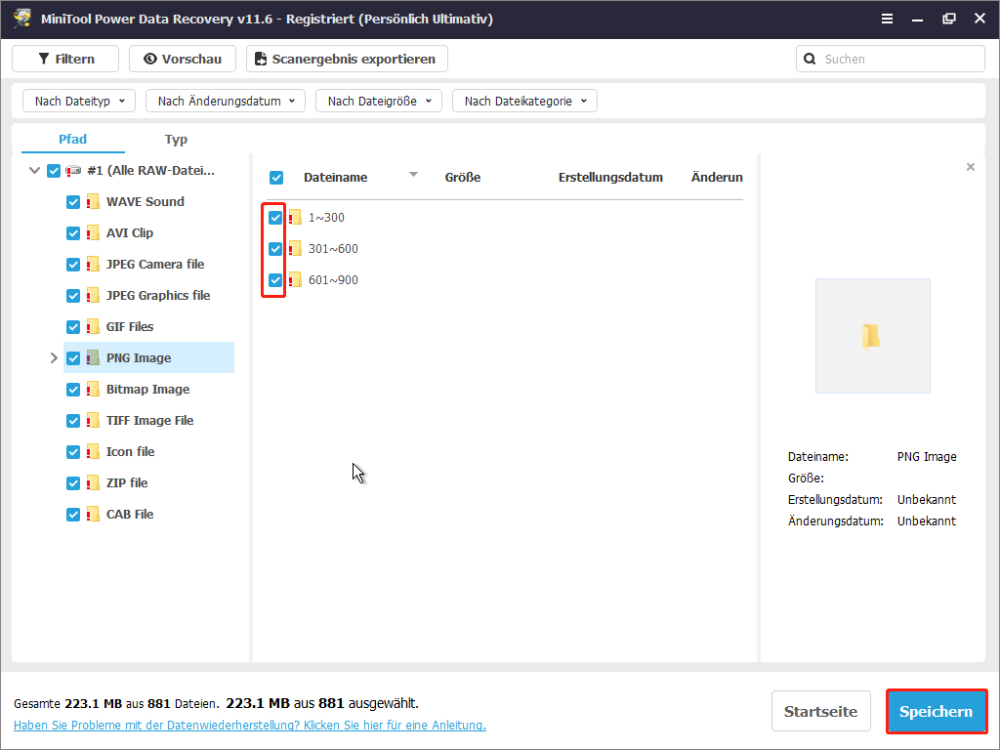Toggle the CAB File checkbox
1000x750 pixels.
73,515
